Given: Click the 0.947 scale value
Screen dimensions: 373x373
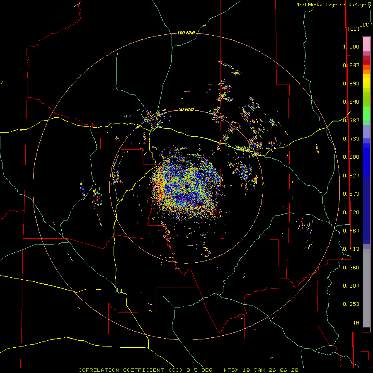Looking at the screenshot, I should click(x=351, y=65).
